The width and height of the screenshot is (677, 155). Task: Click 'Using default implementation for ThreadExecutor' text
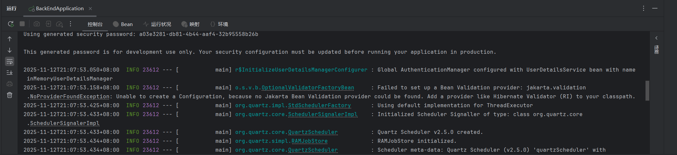tap(455, 106)
